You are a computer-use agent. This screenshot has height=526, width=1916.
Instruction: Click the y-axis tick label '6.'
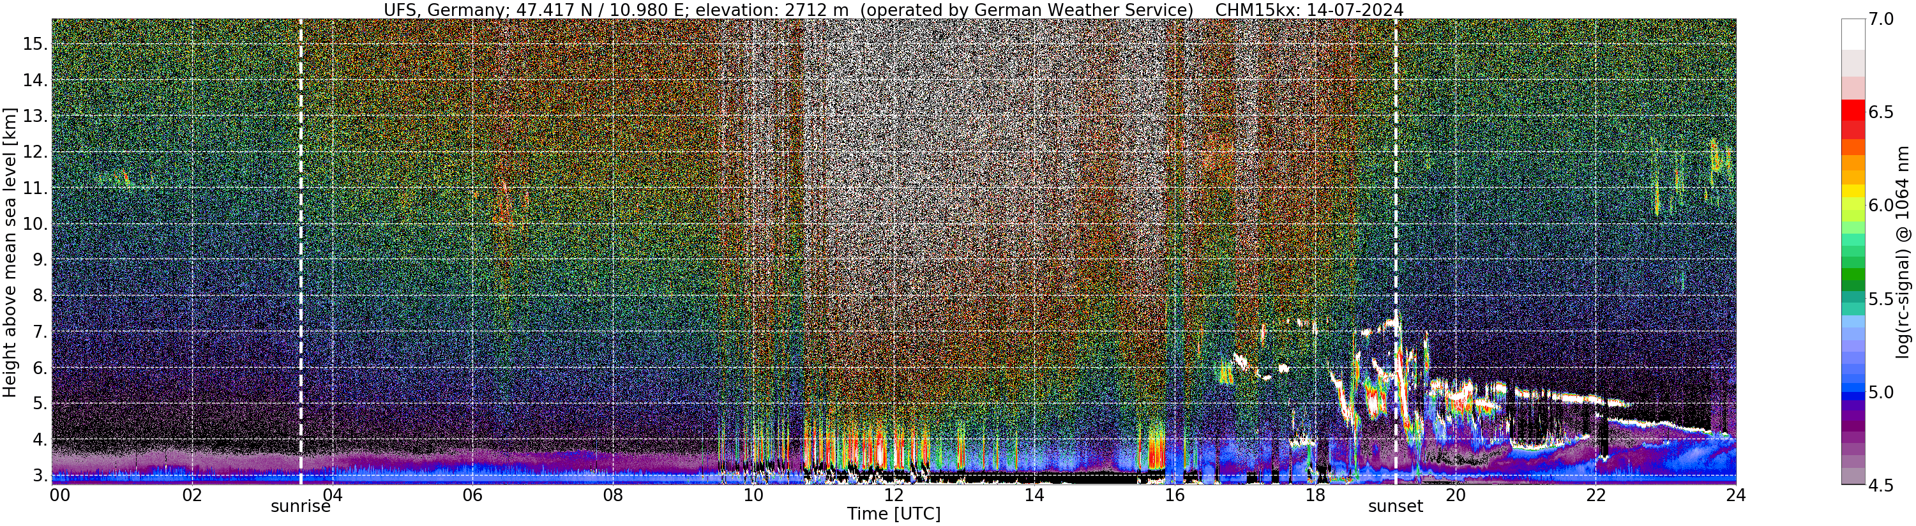coord(40,368)
